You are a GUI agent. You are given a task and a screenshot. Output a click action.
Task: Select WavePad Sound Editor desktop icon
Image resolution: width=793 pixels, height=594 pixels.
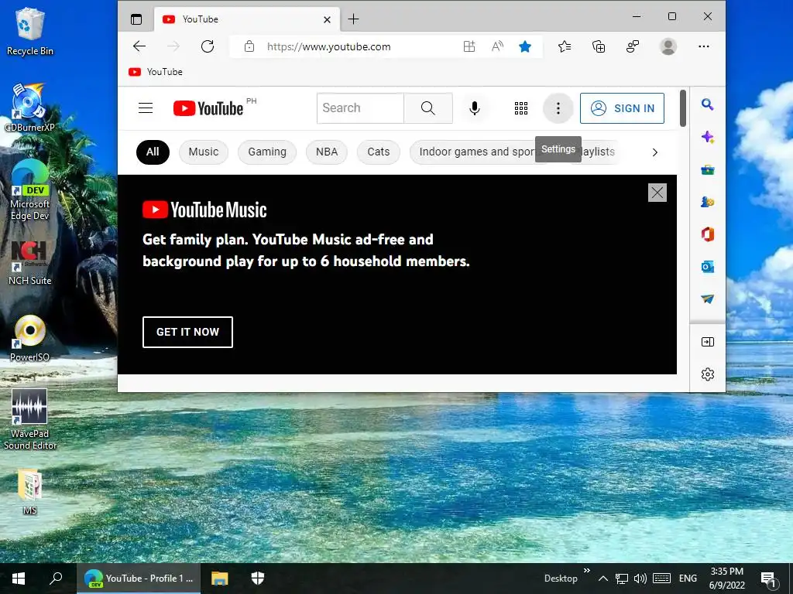tap(30, 420)
